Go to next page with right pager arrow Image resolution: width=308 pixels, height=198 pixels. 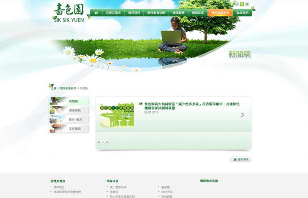(107, 142)
